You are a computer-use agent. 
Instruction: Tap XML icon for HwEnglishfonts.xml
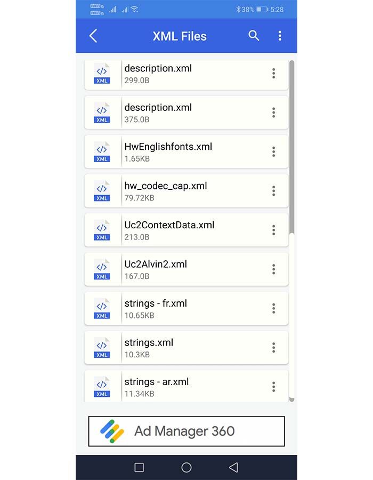click(102, 151)
